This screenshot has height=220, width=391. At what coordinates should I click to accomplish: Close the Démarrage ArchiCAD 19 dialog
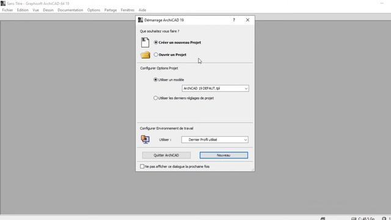tap(247, 20)
